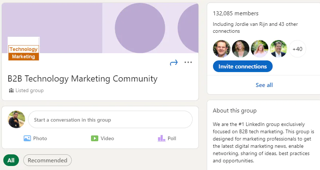Click Including Jordie van Rijn connections text
The width and height of the screenshot is (320, 170).
coord(255,28)
